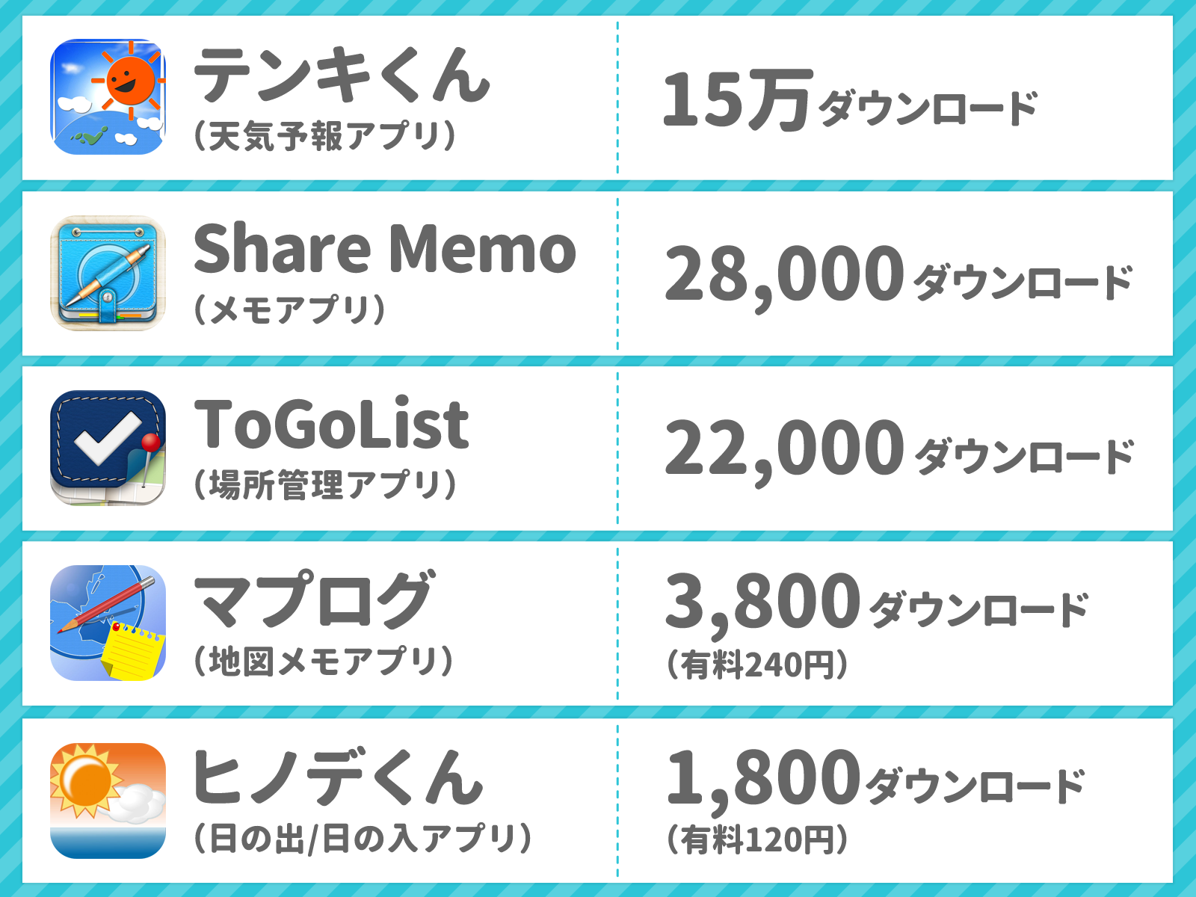Choose the ヒノデくん sunrise app icon
This screenshot has width=1196, height=897.
108,801
